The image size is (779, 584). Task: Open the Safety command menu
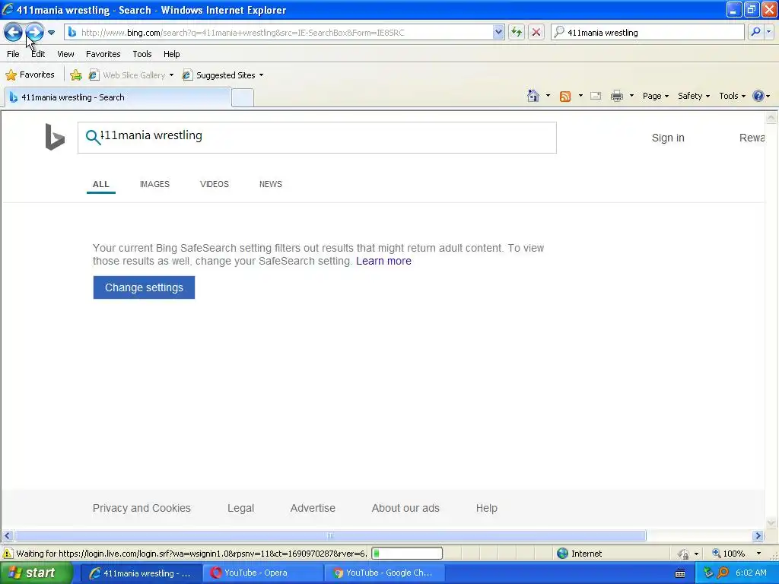click(x=694, y=96)
